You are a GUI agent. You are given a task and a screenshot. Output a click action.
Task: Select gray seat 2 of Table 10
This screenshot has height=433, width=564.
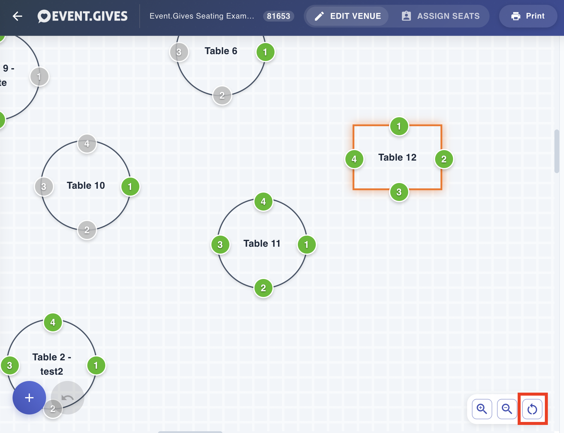tap(87, 230)
